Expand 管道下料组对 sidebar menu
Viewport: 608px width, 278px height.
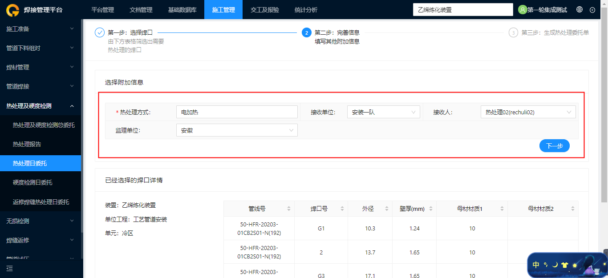(41, 48)
